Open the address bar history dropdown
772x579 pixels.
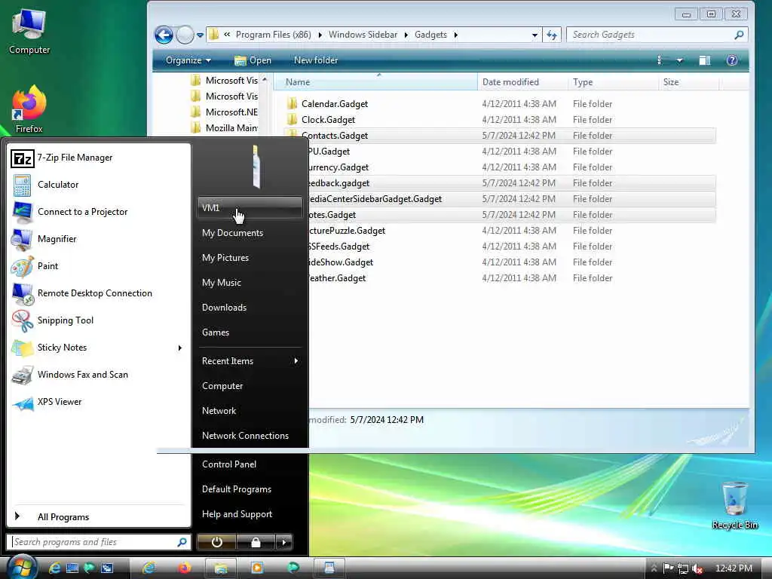[535, 35]
